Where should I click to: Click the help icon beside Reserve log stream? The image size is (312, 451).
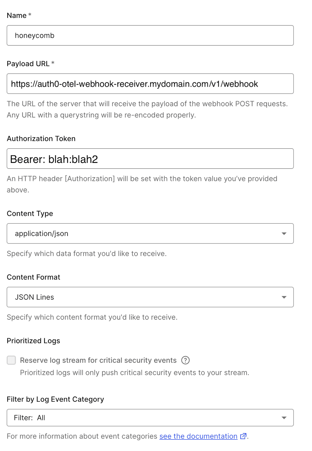[x=185, y=360]
